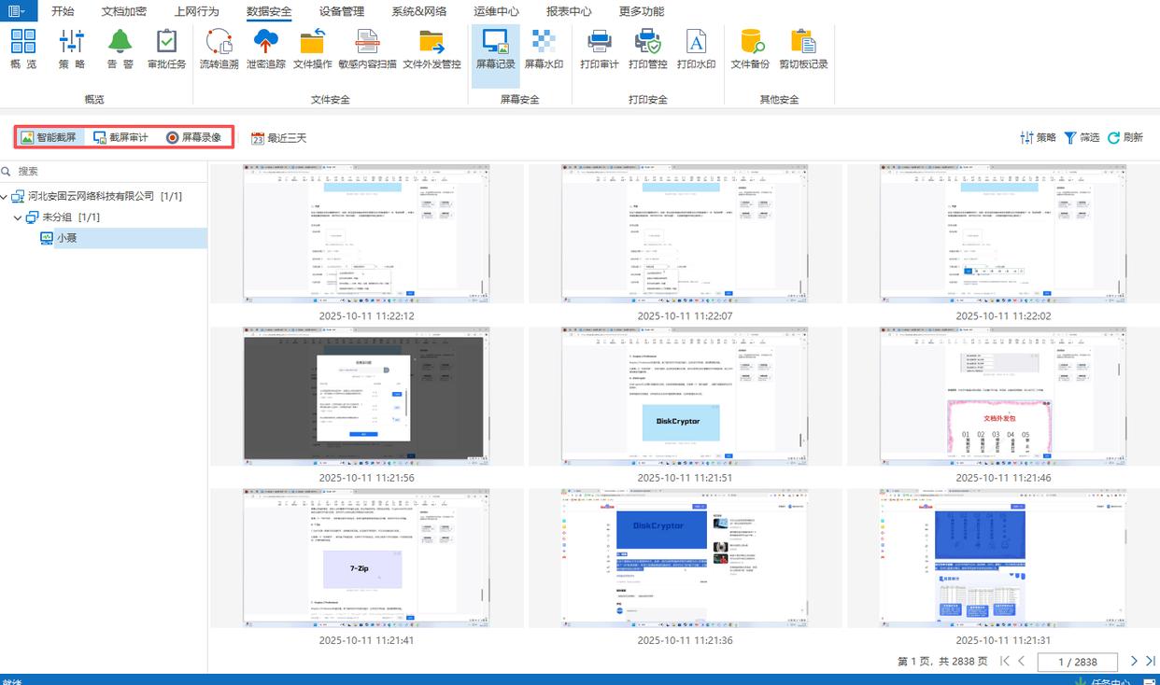This screenshot has width=1160, height=685.
Task: Switch to 屏幕录像 mode
Action: [x=193, y=137]
